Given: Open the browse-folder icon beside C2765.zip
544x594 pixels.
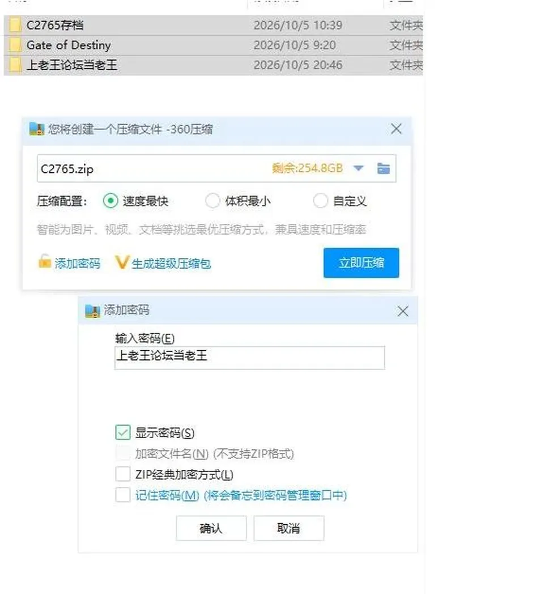Looking at the screenshot, I should coord(384,168).
